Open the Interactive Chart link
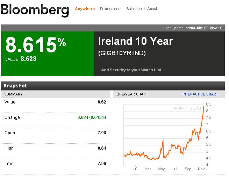 [200, 94]
